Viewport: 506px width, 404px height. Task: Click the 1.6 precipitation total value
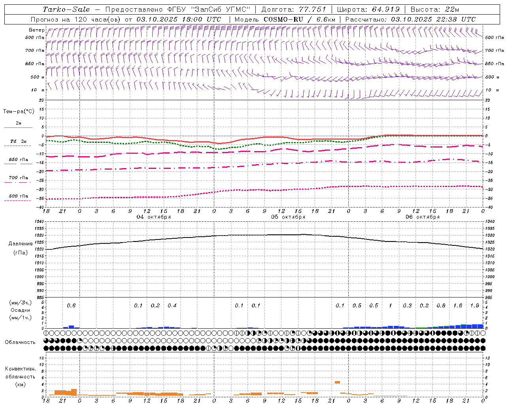pyautogui.click(x=458, y=306)
